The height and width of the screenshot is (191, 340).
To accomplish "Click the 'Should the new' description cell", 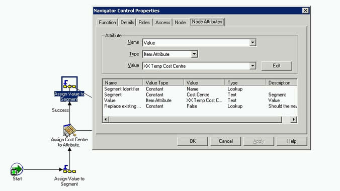I will [x=283, y=106].
